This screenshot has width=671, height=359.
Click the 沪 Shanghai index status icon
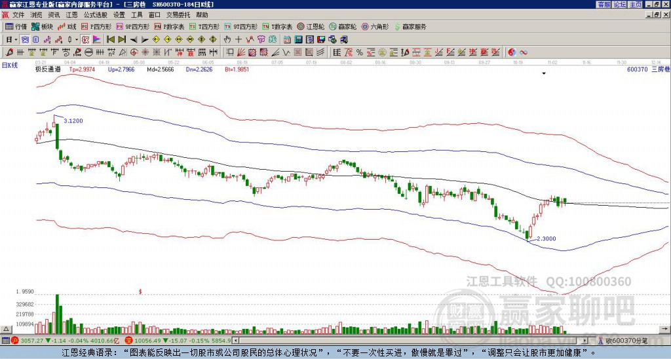15,341
